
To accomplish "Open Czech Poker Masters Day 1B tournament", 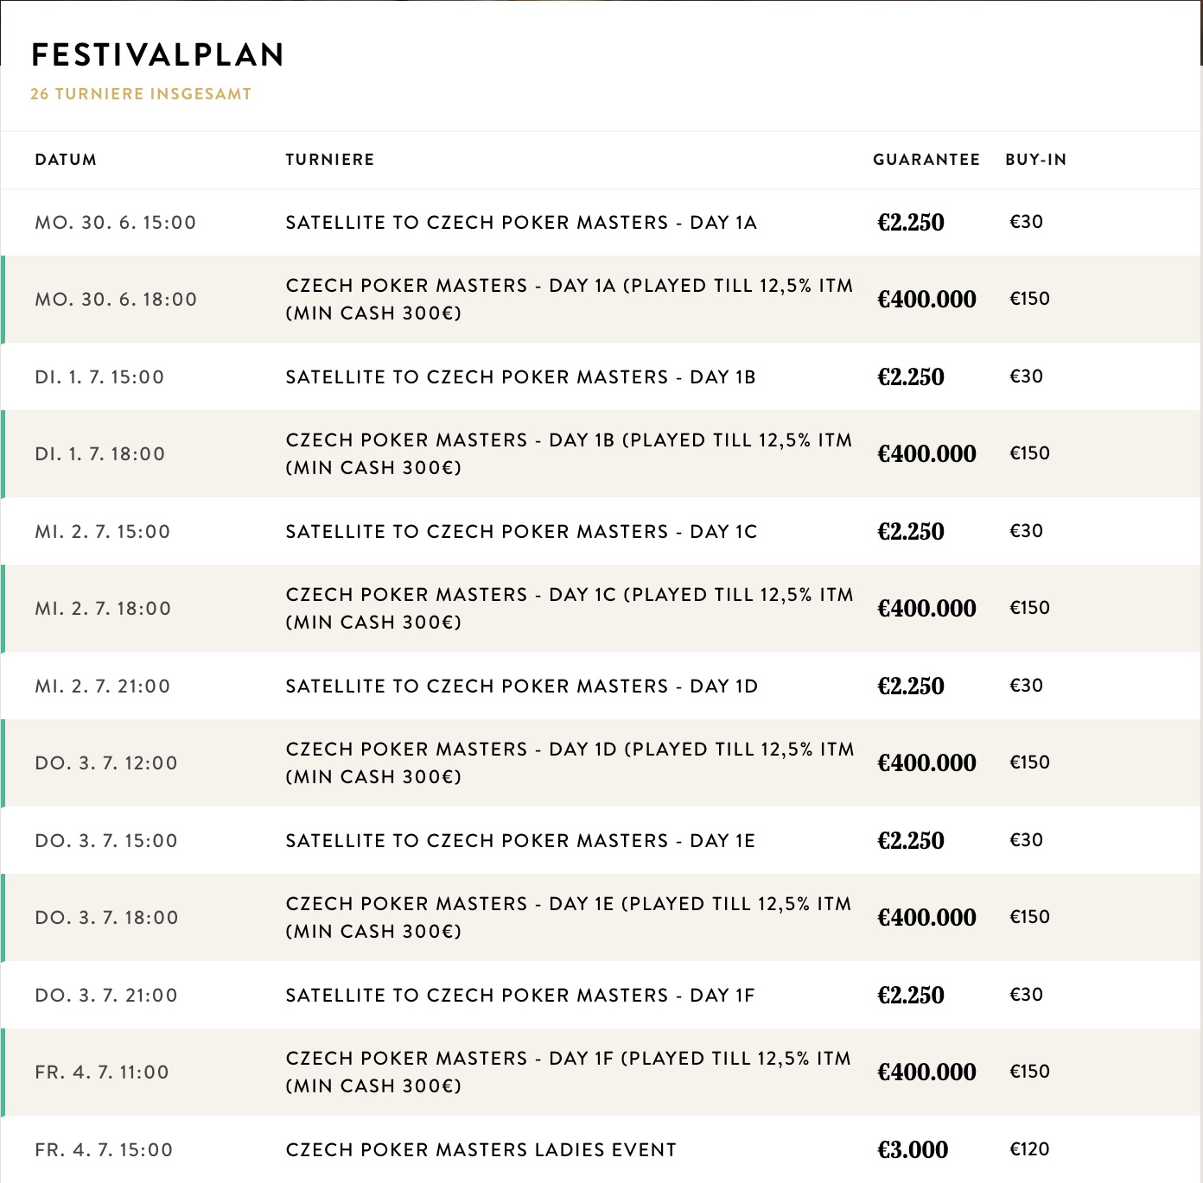I will 569,453.
